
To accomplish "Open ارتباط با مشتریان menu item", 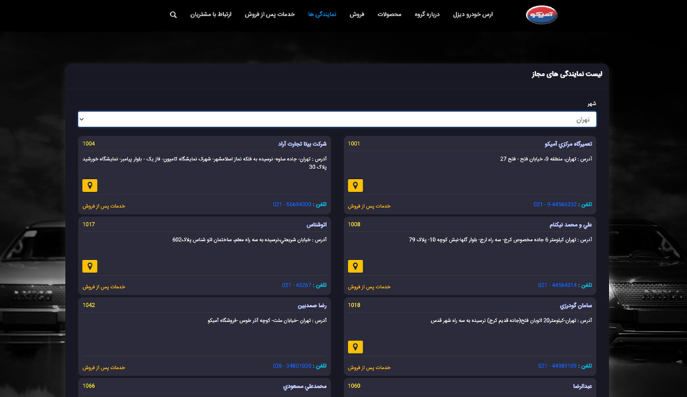I will click(x=211, y=14).
